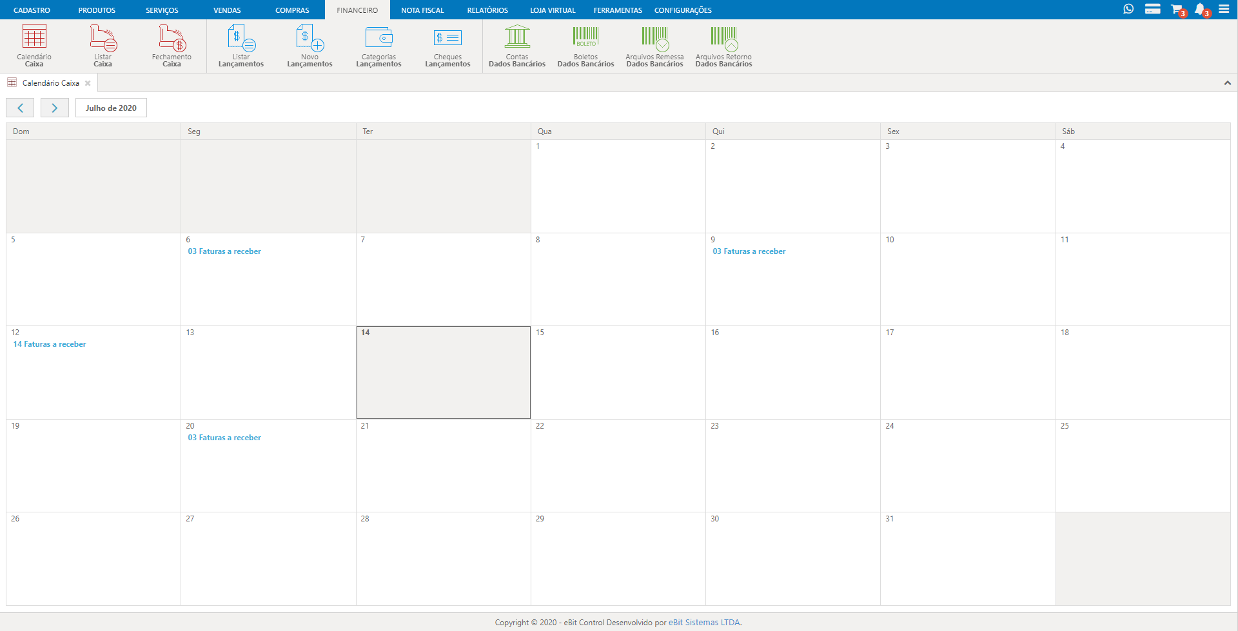Open Contas Dados Bancários icon
The height and width of the screenshot is (631, 1238).
click(517, 46)
